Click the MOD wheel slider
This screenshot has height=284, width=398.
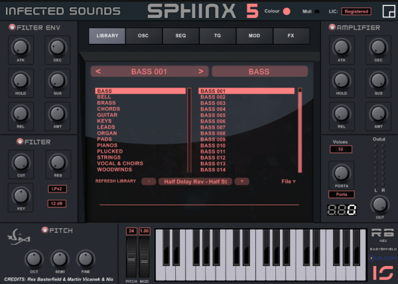[x=144, y=257]
